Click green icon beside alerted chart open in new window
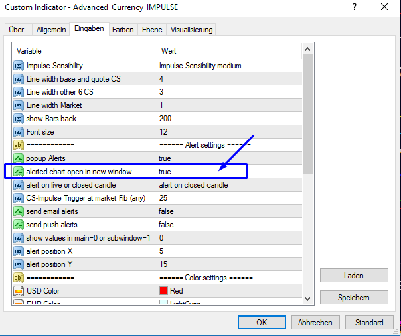 point(19,172)
